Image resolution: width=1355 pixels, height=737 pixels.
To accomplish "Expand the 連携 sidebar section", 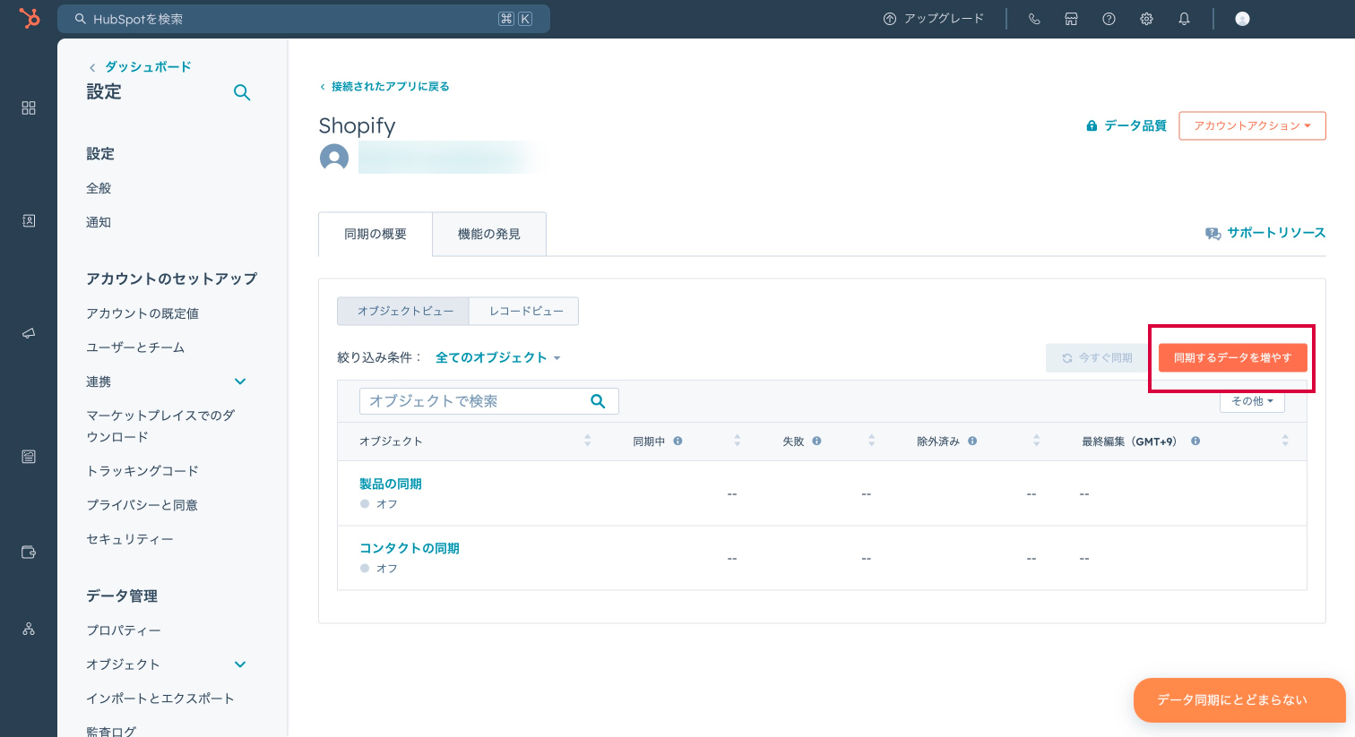I will point(240,381).
